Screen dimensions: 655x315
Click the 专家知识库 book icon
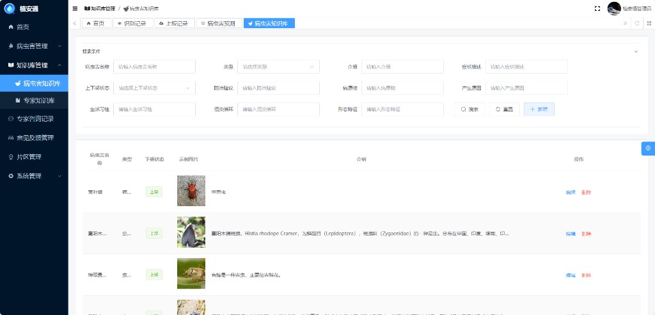point(18,101)
